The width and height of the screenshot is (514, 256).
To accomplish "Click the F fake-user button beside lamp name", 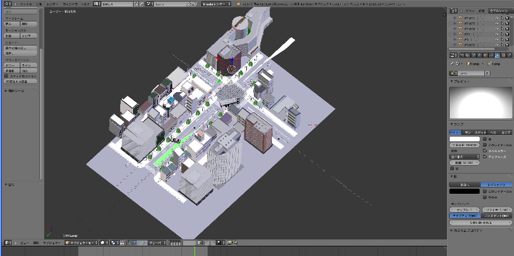I will coord(487,73).
